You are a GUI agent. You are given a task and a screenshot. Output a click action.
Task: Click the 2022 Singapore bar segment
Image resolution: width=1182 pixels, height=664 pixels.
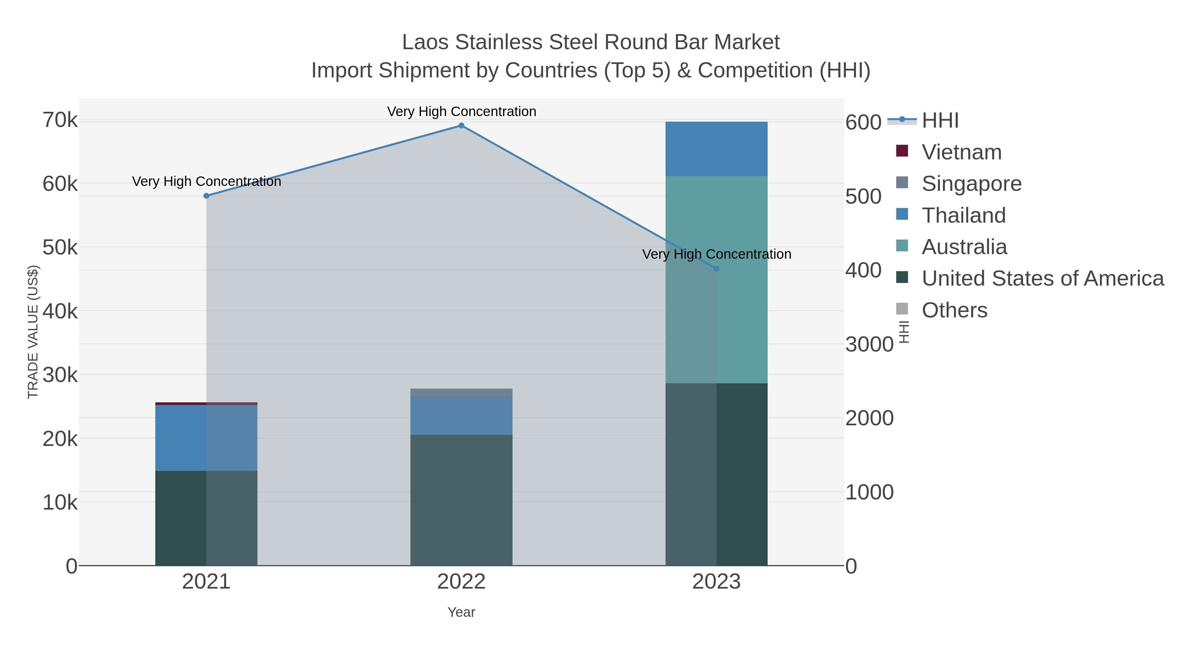pos(461,392)
